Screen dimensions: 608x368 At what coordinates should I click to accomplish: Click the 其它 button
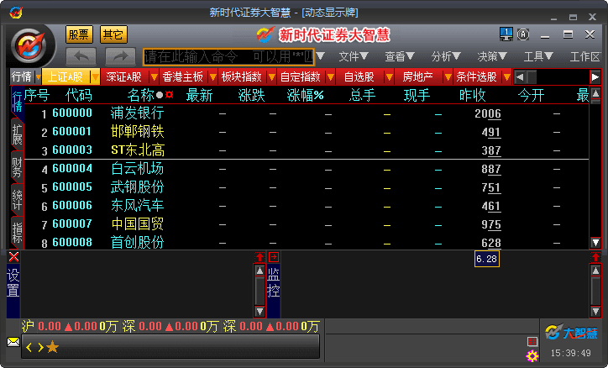113,35
